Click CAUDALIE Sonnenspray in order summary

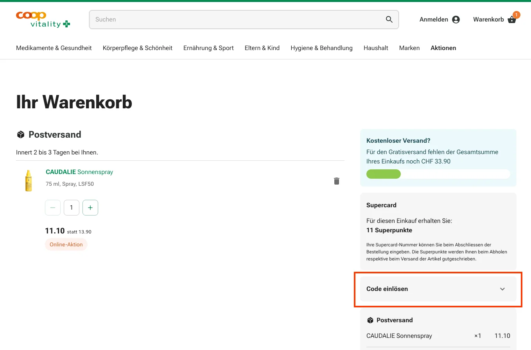(399, 336)
